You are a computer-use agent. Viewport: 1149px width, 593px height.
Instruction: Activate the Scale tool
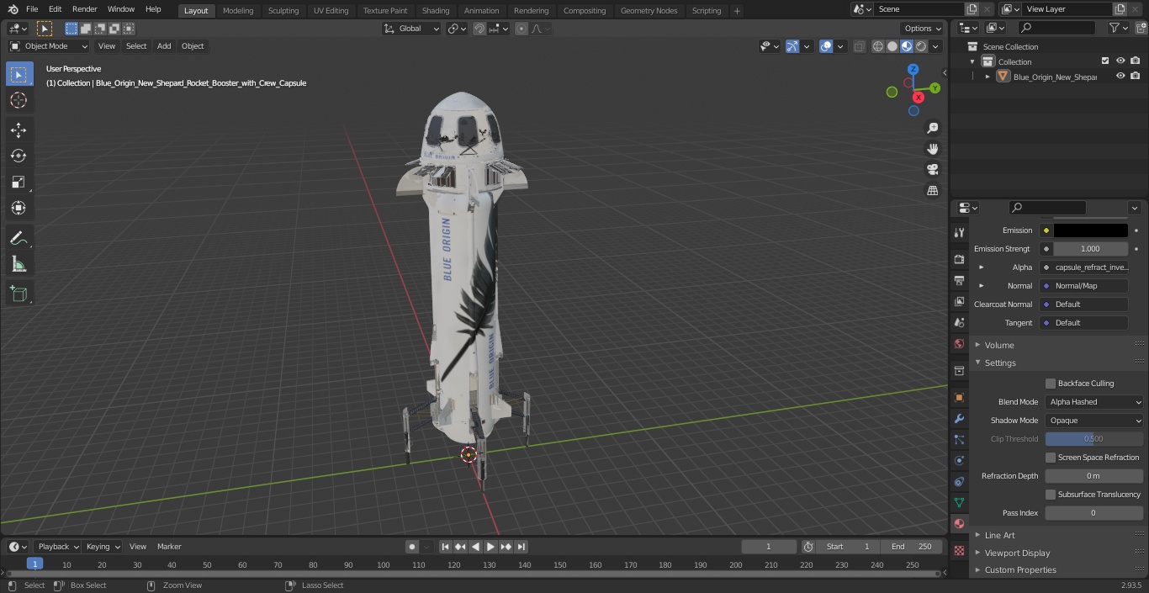tap(19, 182)
